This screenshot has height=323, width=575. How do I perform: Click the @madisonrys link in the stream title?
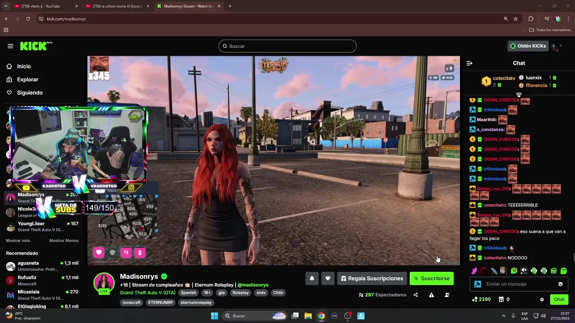pyautogui.click(x=253, y=285)
